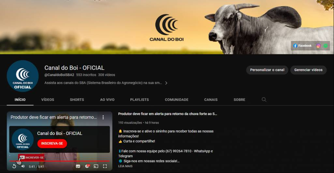Click the channel description text 'Assista aos canais do SBA'
The image size is (334, 173).
pos(103,83)
